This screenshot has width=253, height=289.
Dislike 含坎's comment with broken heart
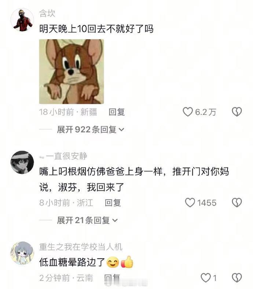click(x=237, y=112)
